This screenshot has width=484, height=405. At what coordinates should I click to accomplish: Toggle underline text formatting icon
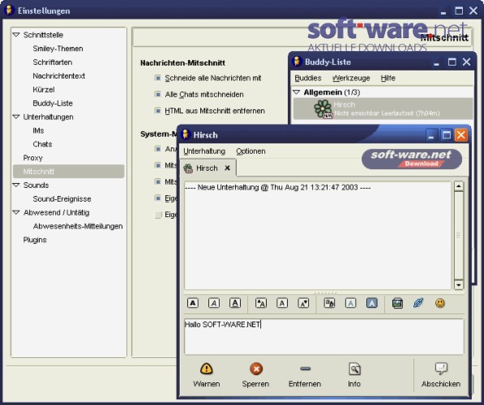tap(235, 303)
